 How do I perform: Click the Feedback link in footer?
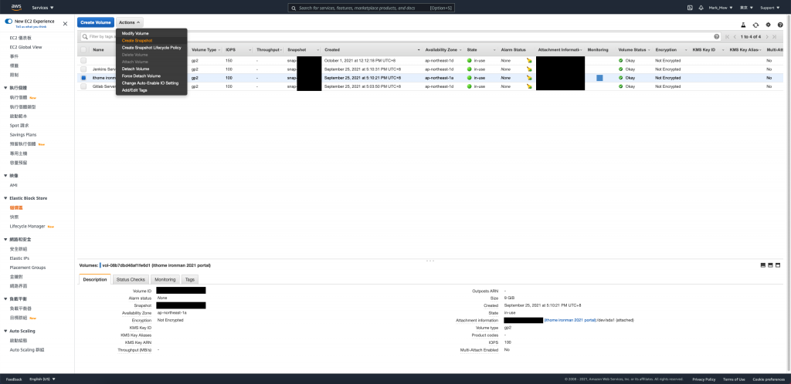click(14, 379)
